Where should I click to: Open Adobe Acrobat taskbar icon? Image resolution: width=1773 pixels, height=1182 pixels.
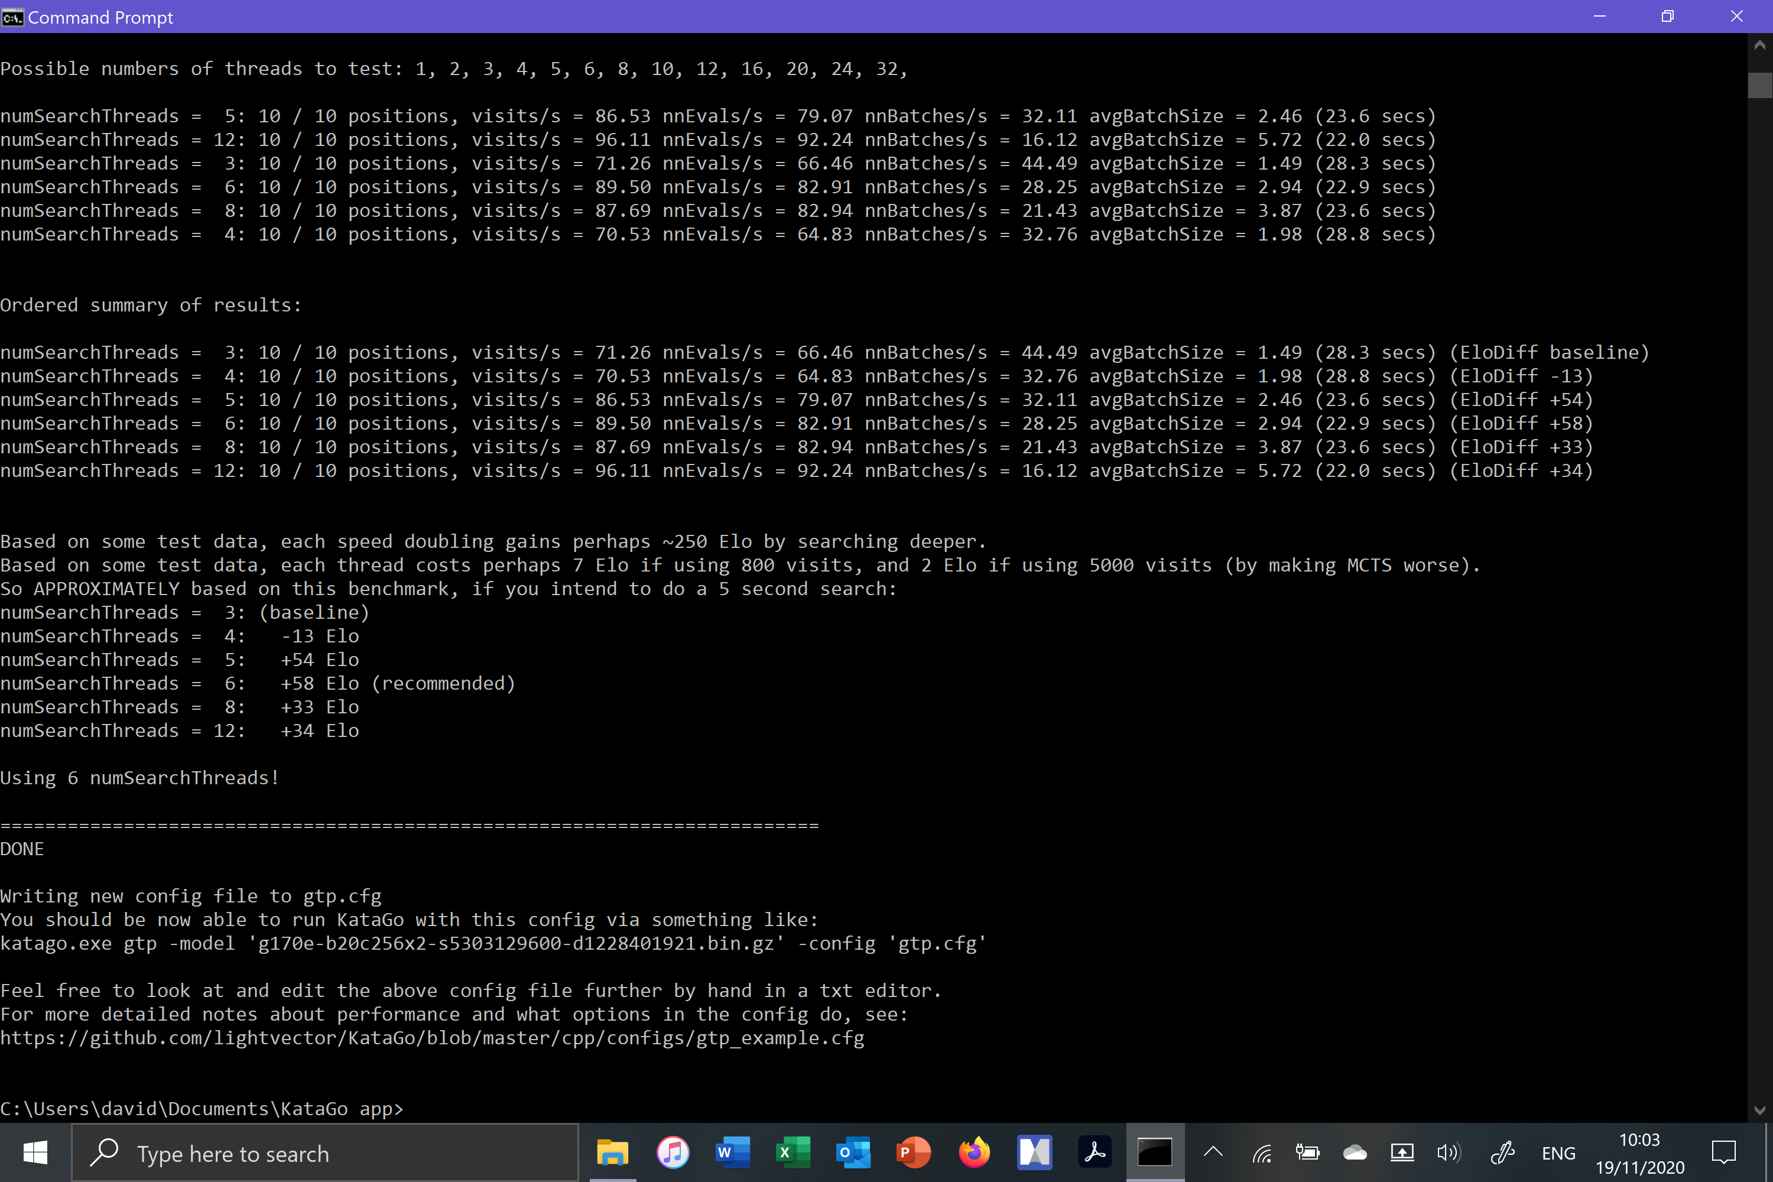coord(1095,1152)
